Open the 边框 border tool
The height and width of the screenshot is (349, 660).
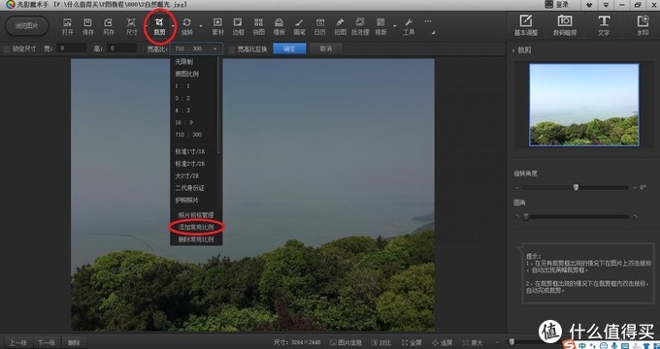coord(238,26)
